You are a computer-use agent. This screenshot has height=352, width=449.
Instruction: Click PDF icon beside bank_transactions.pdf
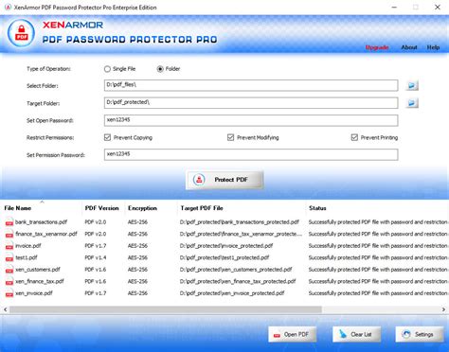coord(9,222)
